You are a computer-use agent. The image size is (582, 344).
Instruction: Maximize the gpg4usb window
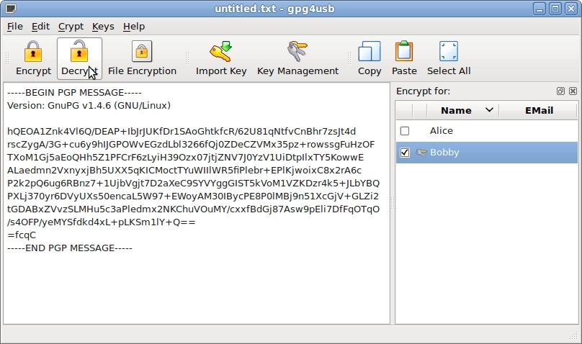coord(555,8)
